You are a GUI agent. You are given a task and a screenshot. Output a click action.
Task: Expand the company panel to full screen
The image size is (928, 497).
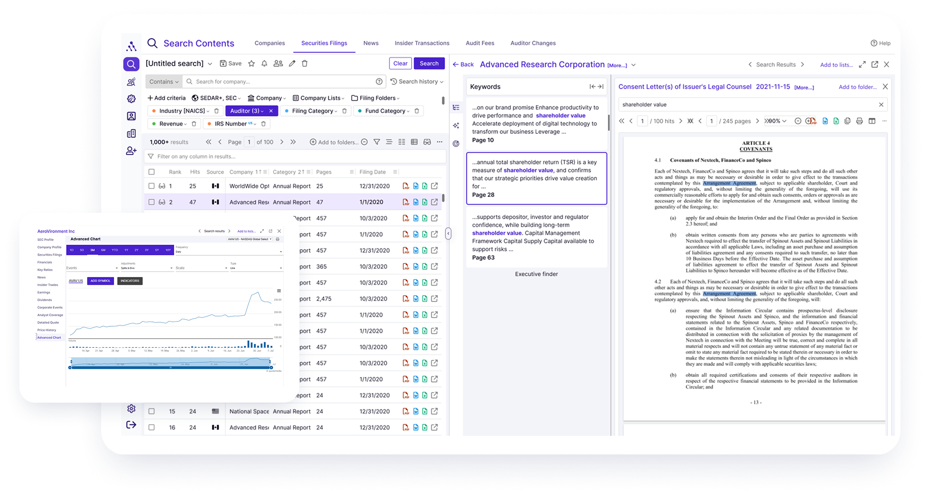(x=862, y=65)
